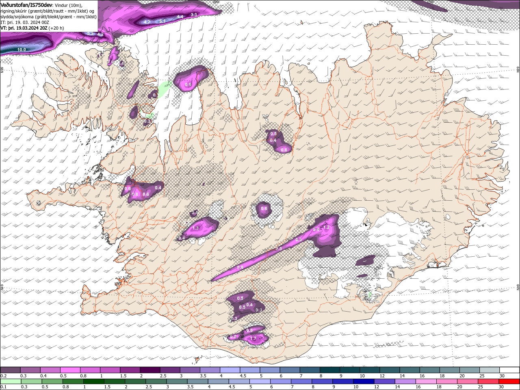520x390 pixels.
Task: Pick snow legend swatch between 20 and 25
Action: (x=470, y=370)
